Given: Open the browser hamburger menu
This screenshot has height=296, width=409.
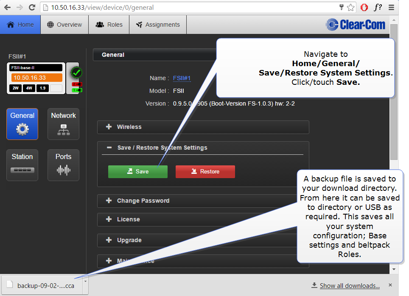Looking at the screenshot, I should (391, 8).
